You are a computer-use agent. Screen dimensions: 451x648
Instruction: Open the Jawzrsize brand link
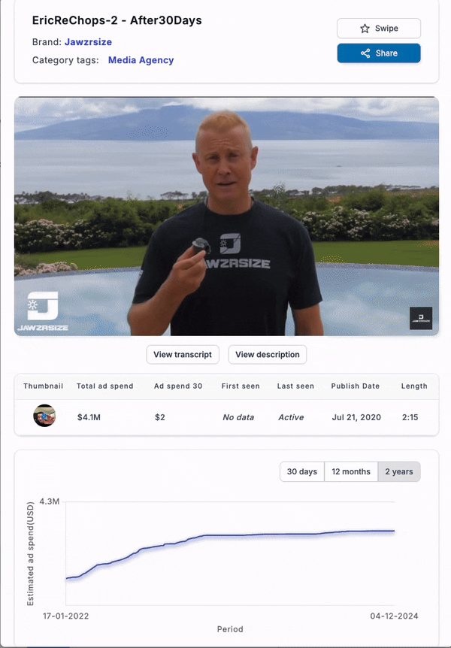click(88, 42)
